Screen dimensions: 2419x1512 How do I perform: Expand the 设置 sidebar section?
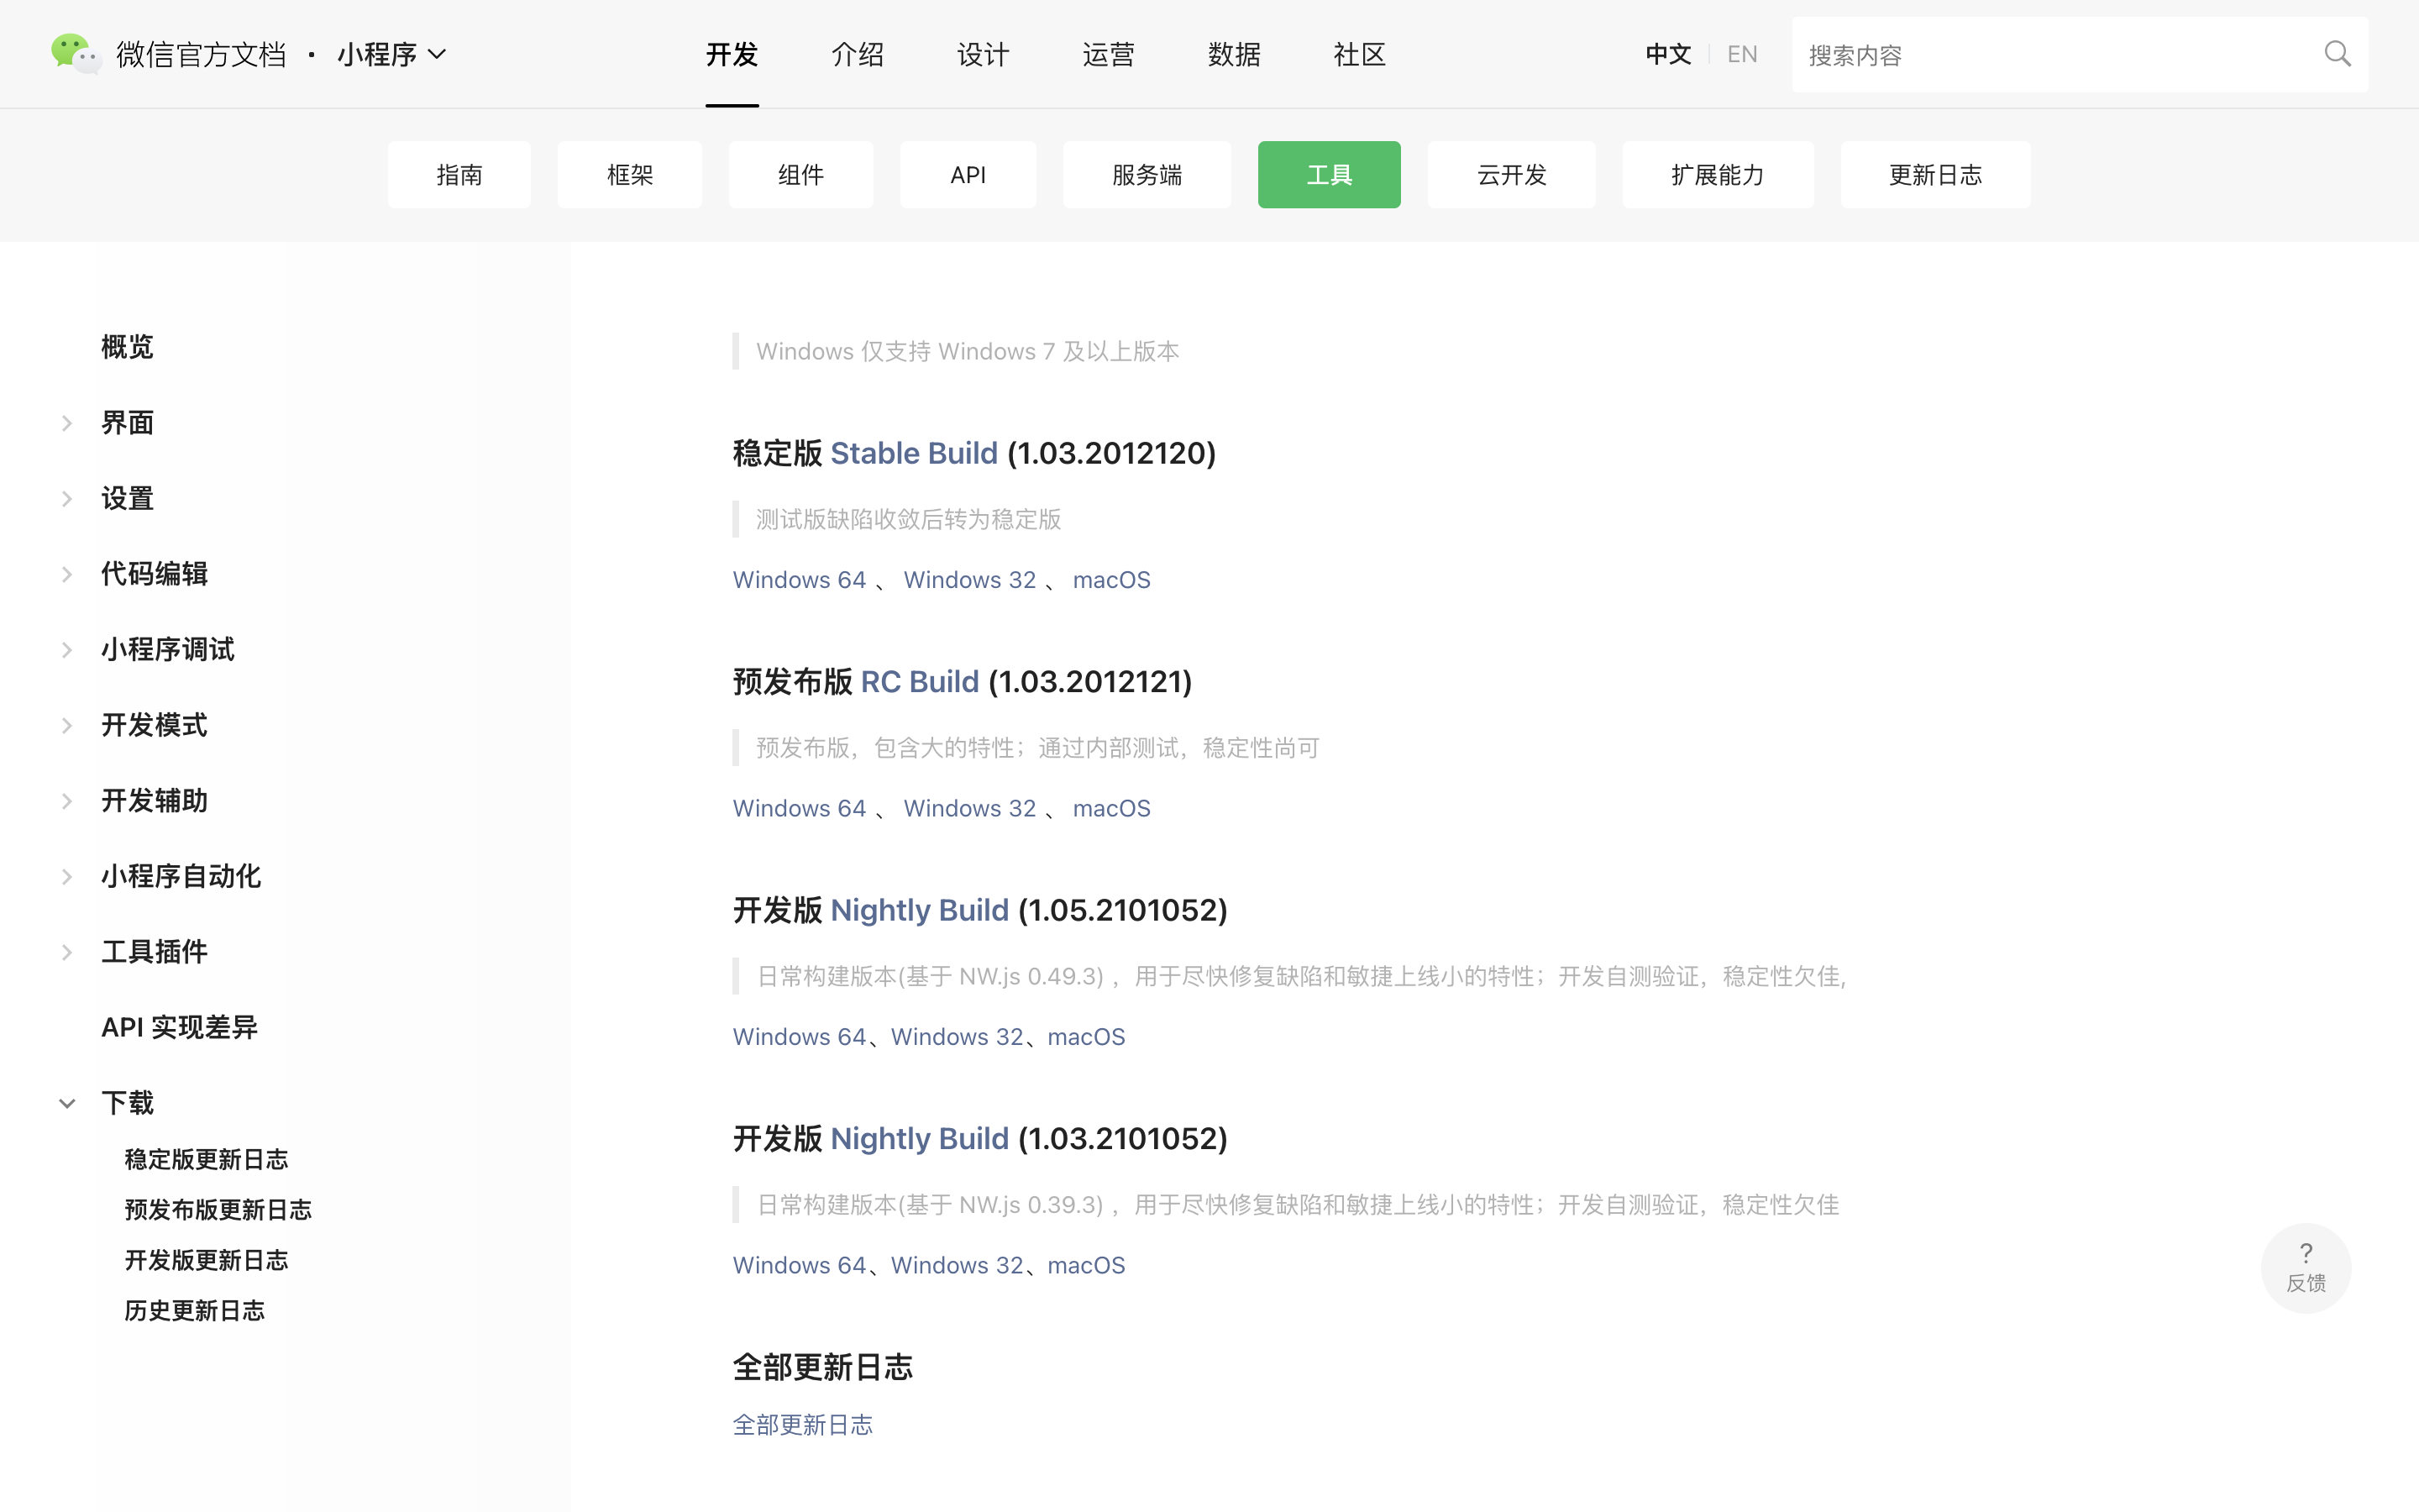pyautogui.click(x=67, y=498)
